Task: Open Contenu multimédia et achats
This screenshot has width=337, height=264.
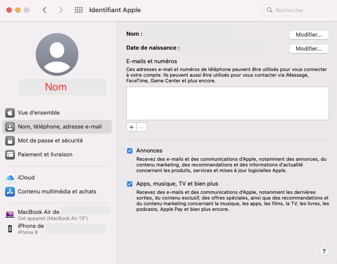Action: click(57, 192)
